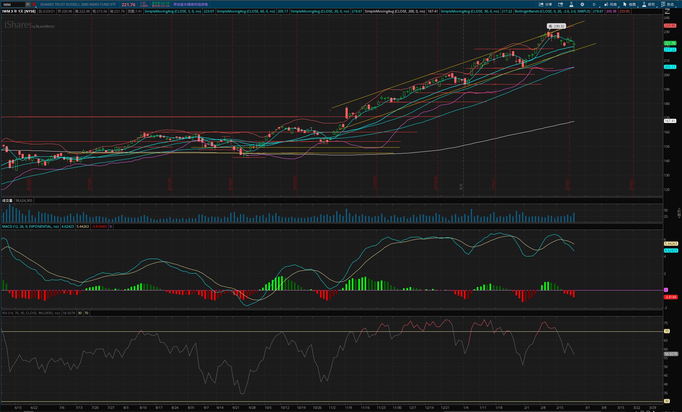Open the Research (研究) dropdown menu
The width and height of the screenshot is (682, 412).
tap(648, 4)
